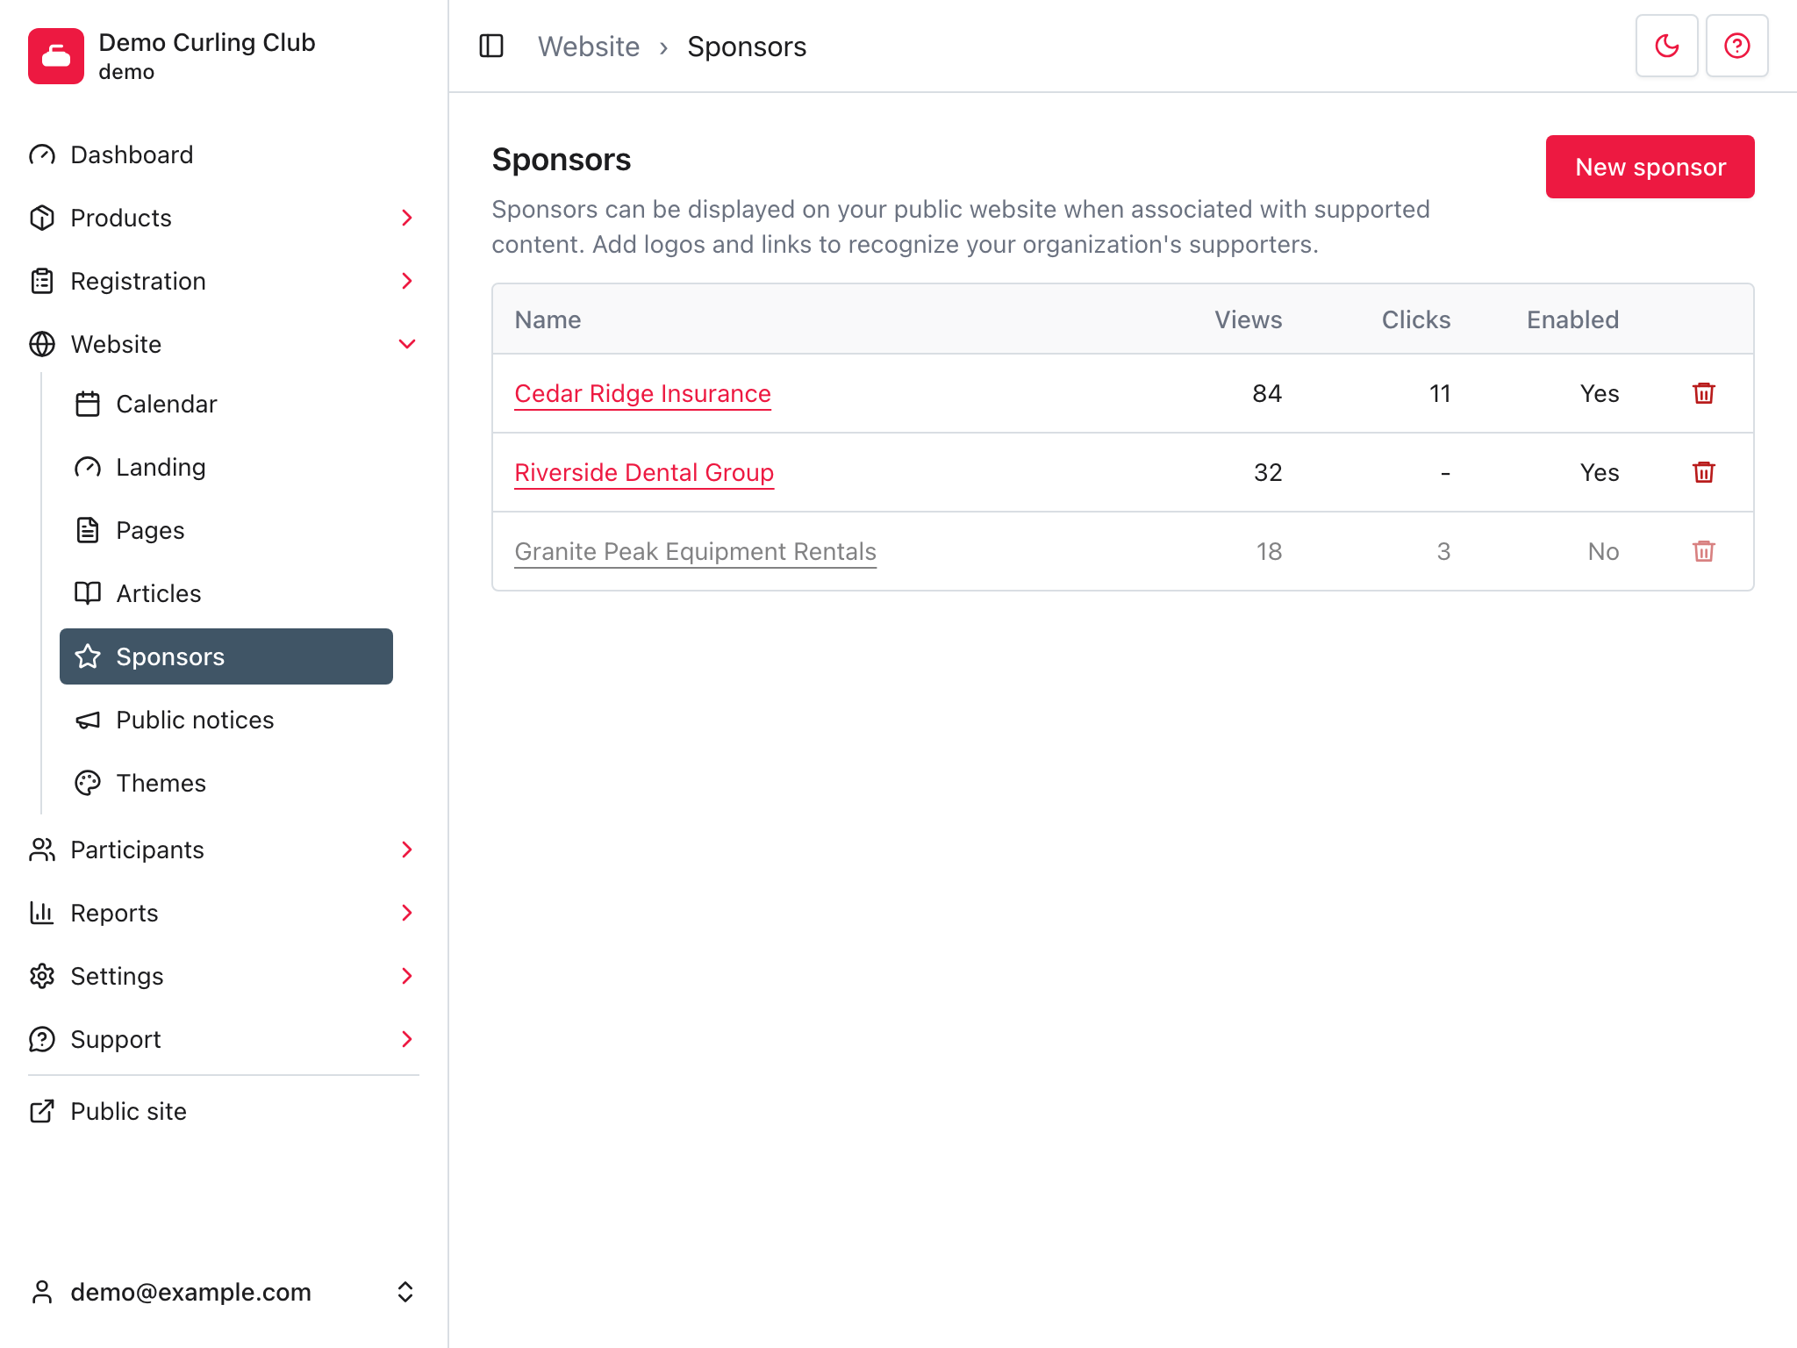Open Granite Peak Equipment Rentals sponsor
The width and height of the screenshot is (1797, 1348).
tap(695, 551)
